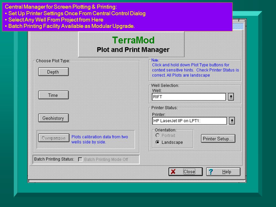Click the 'Choose Plot Type:' group label
This screenshot has height=207, width=276.
53,61
